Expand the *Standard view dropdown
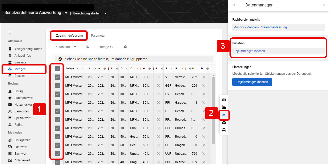The image size is (329, 165). pos(66,47)
